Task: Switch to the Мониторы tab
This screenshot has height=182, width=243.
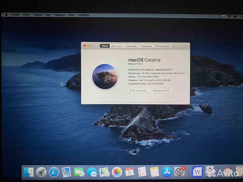Action: (116, 46)
